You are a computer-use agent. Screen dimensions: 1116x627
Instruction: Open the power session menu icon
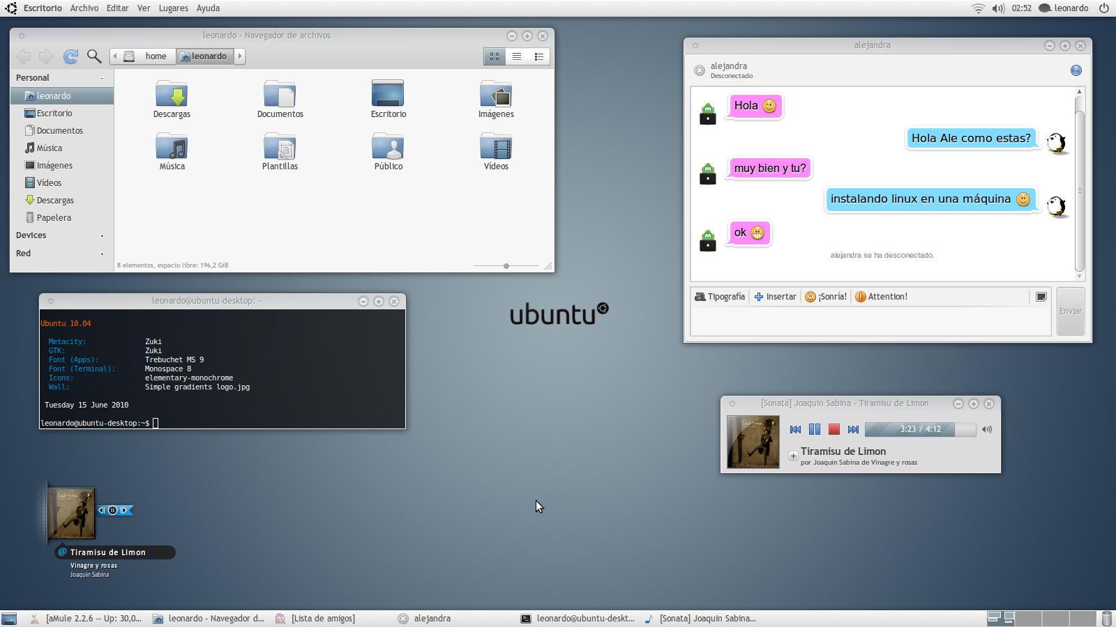1104,8
